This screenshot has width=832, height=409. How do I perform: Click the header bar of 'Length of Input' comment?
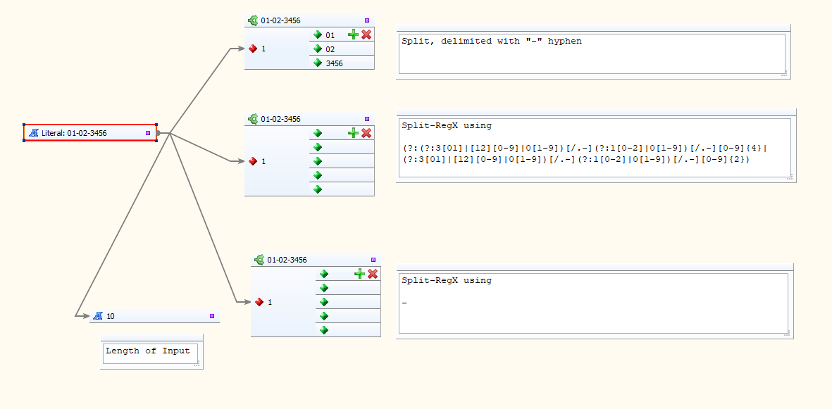point(151,337)
